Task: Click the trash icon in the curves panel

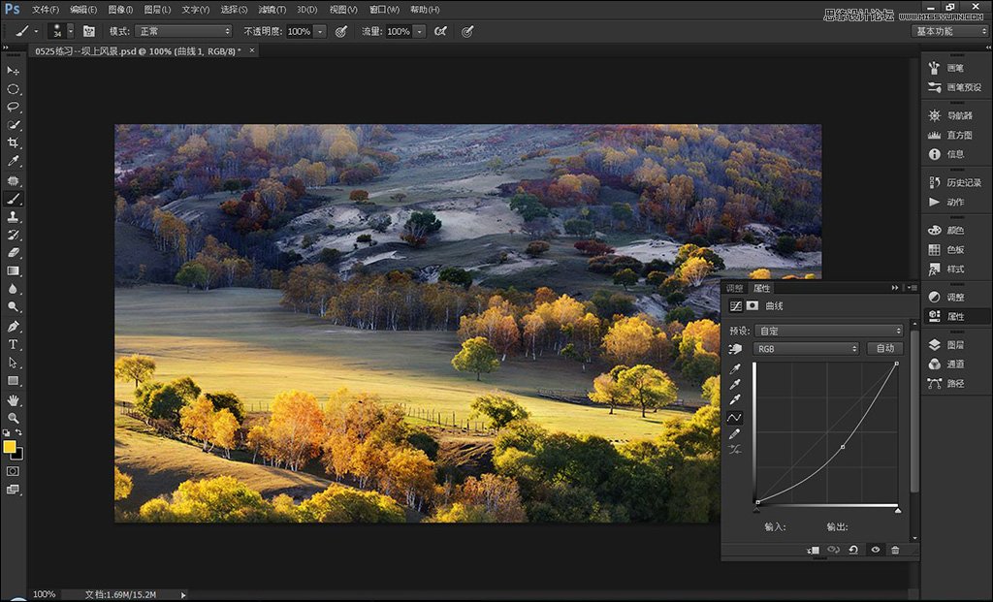Action: (x=894, y=550)
